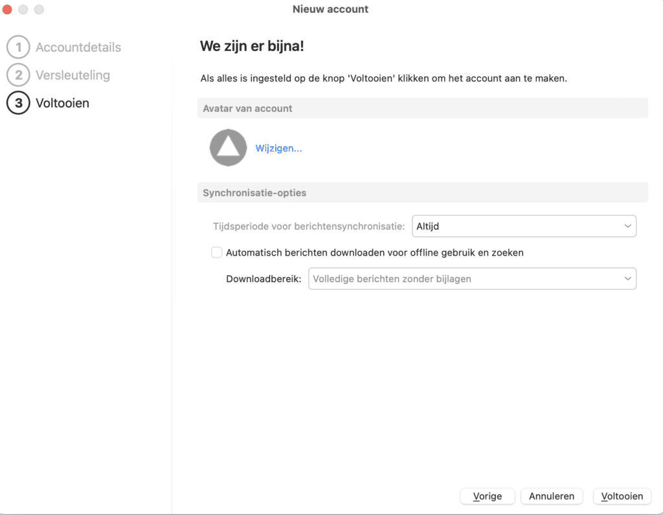
Task: Click the chevron of the Altijd combo box
Action: [x=627, y=226]
